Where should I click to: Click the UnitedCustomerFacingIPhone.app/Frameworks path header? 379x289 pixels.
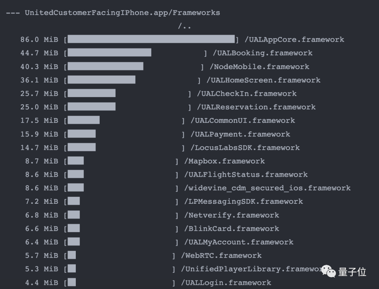coord(122,13)
